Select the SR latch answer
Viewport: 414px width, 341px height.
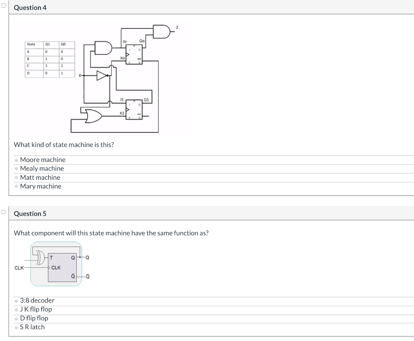point(16,327)
